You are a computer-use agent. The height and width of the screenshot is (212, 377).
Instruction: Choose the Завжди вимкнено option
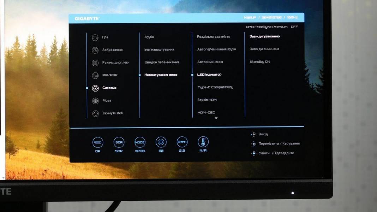pyautogui.click(x=264, y=49)
